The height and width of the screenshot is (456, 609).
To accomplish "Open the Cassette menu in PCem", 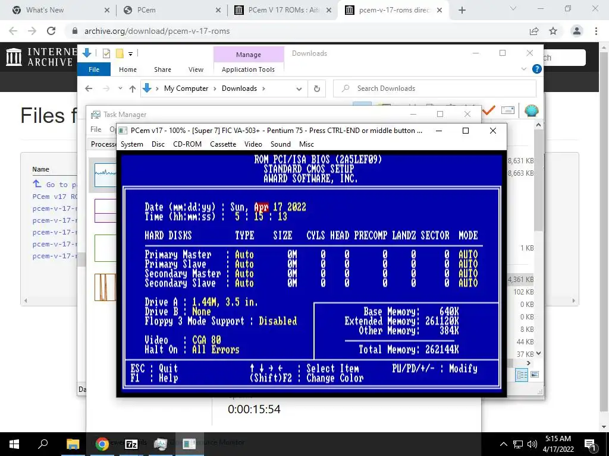I will [223, 144].
